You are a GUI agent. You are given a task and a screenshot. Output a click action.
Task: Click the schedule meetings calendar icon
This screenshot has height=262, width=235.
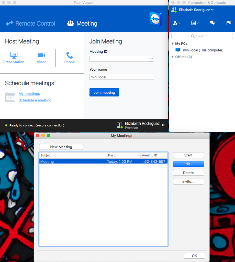pyautogui.click(x=10, y=97)
